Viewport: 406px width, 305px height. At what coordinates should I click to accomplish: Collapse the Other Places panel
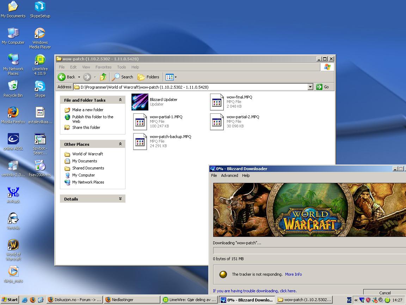pos(120,144)
